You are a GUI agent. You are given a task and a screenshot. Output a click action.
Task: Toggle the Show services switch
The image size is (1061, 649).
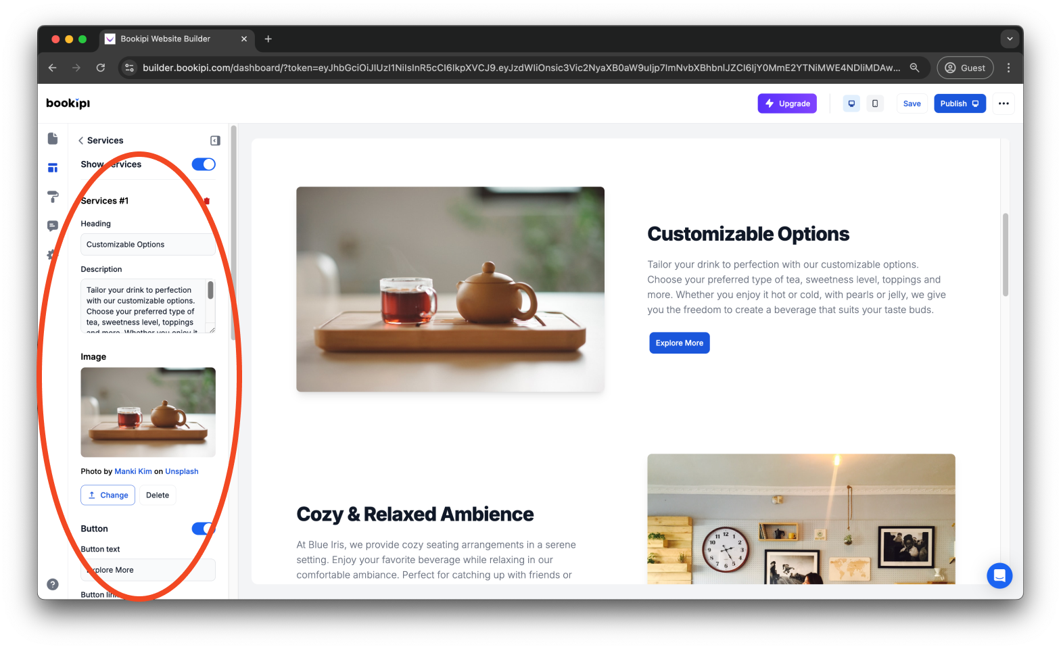(x=204, y=164)
